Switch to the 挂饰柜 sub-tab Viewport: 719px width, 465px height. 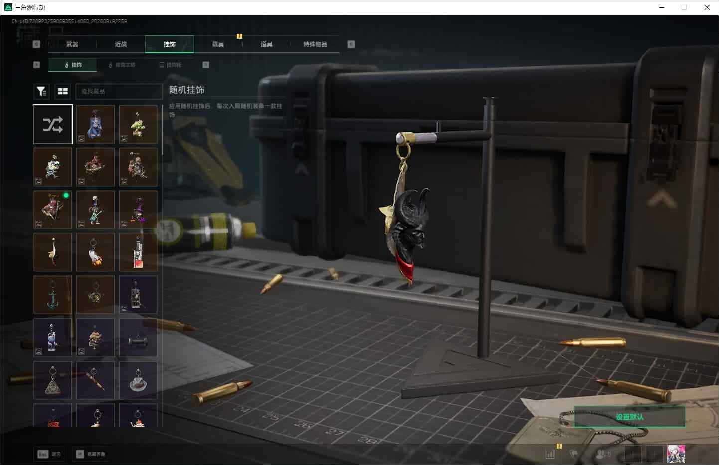[170, 65]
